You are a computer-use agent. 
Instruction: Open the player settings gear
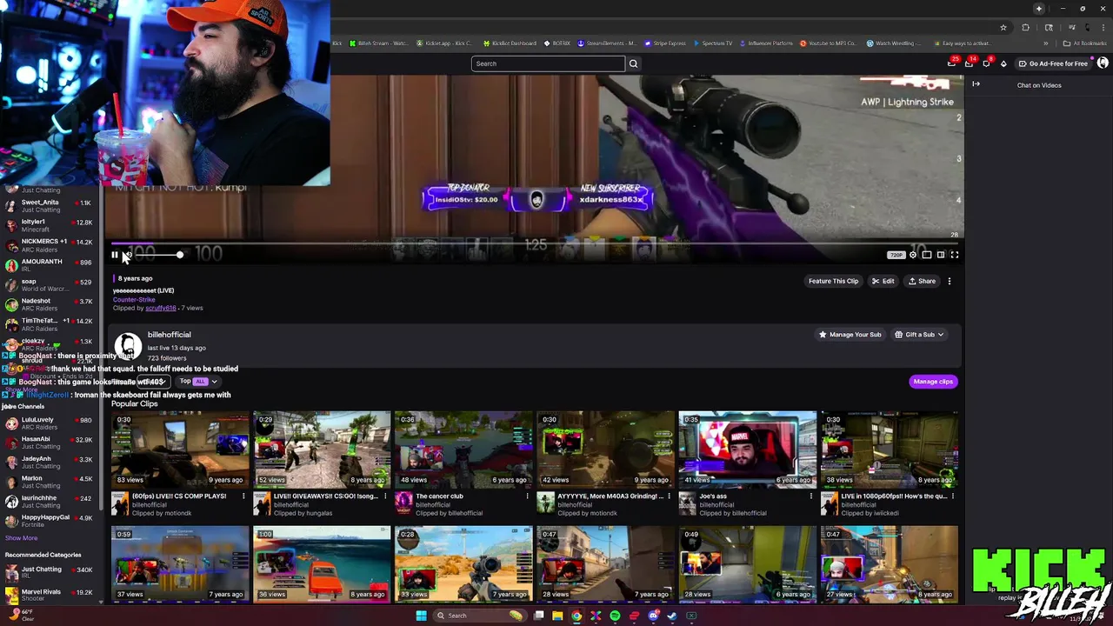[x=912, y=255]
